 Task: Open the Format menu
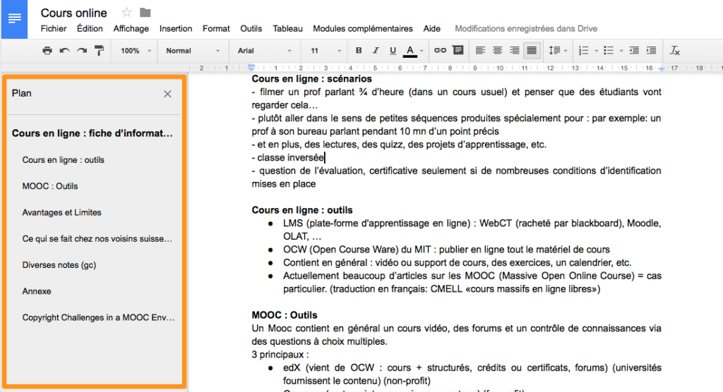[216, 29]
